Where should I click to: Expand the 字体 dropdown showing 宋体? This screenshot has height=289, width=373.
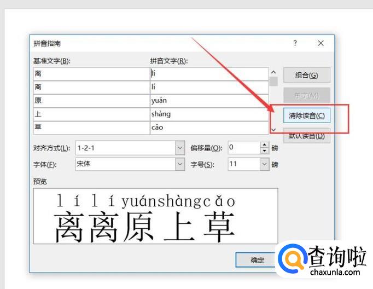[x=180, y=164]
